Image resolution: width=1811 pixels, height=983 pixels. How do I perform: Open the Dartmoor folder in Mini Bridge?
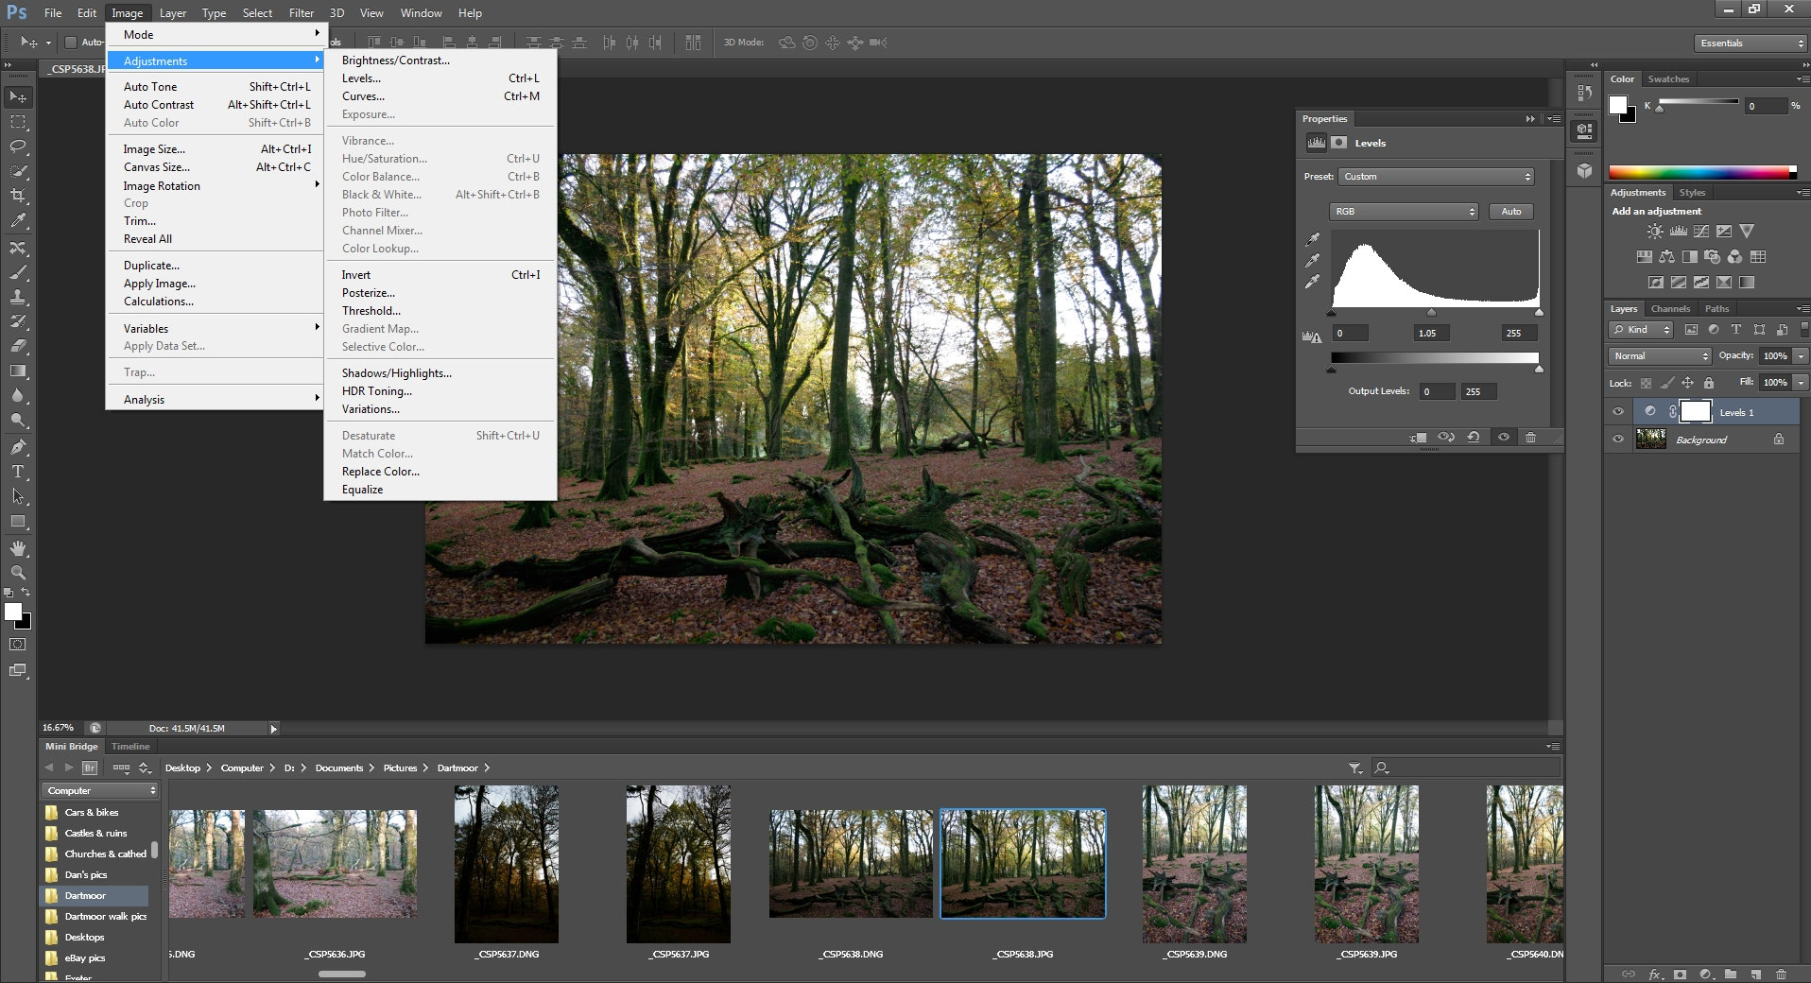[x=85, y=895]
